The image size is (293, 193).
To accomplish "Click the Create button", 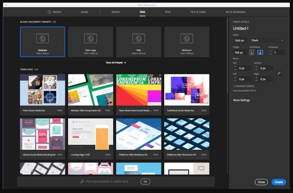I will (x=279, y=182).
